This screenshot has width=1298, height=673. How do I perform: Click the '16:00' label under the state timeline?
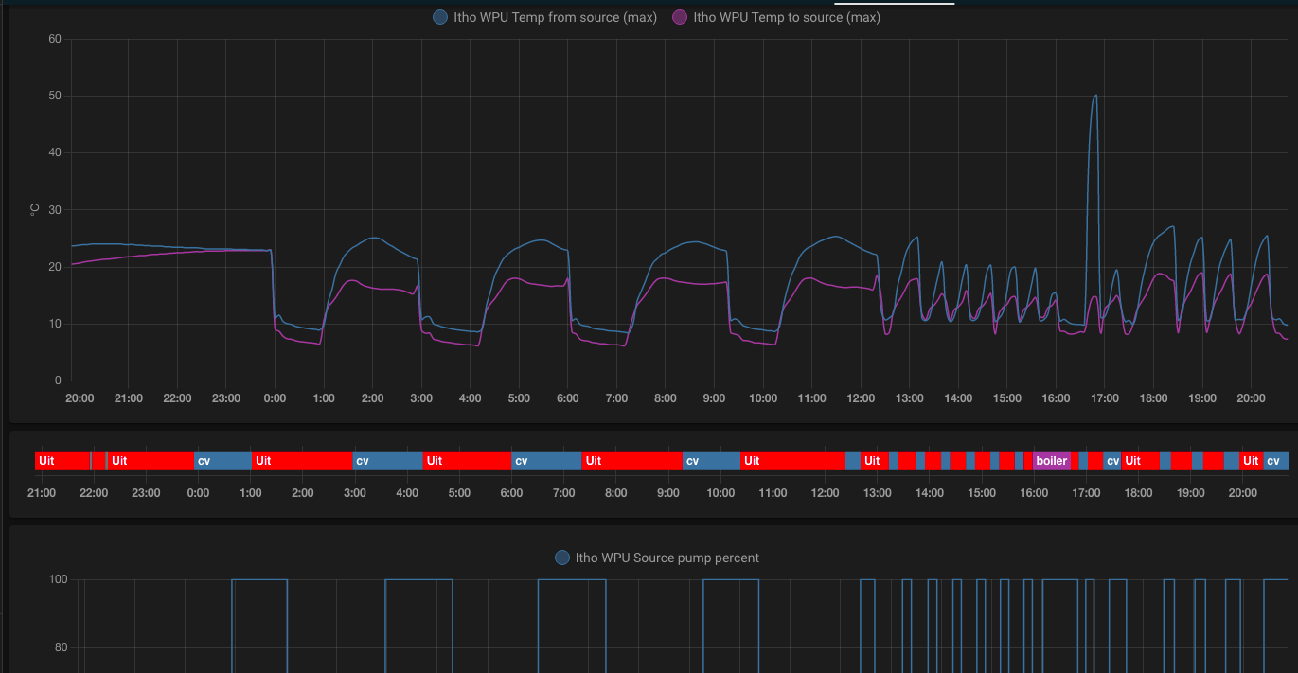click(1034, 492)
